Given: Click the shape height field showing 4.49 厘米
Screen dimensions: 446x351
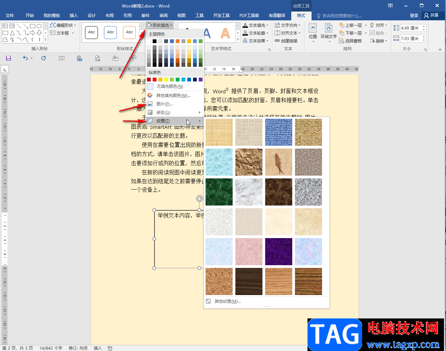Looking at the screenshot, I should tap(411, 28).
